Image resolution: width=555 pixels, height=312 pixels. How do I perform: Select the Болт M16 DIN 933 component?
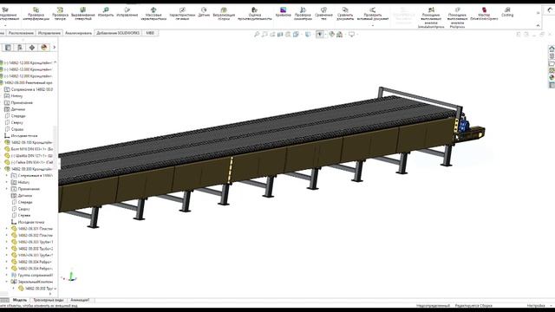coord(29,149)
